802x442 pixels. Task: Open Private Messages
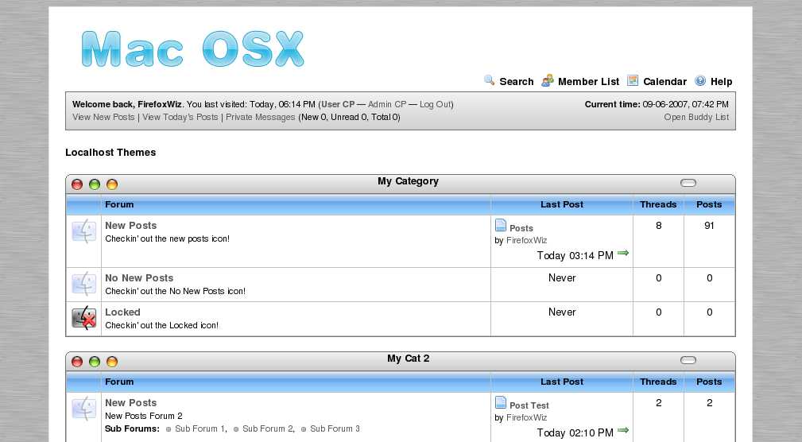pos(260,117)
